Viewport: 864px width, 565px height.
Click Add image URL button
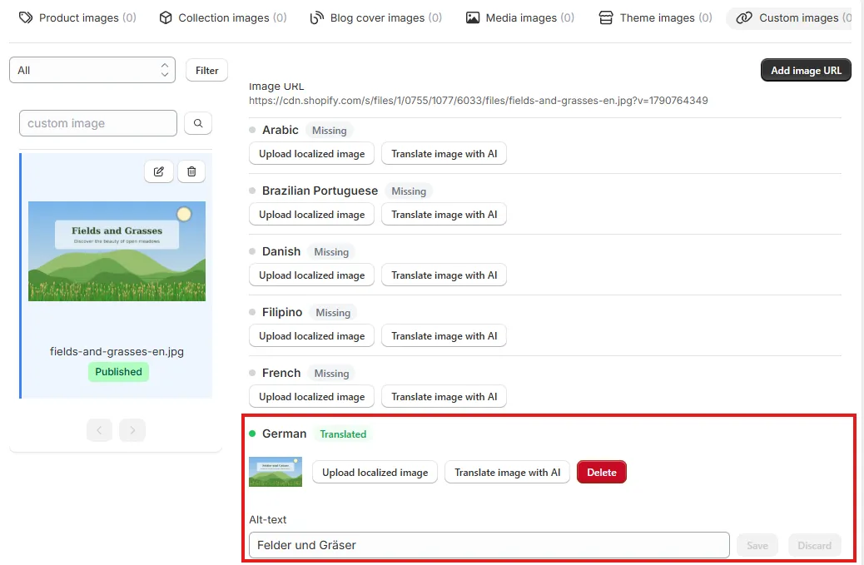click(x=806, y=71)
